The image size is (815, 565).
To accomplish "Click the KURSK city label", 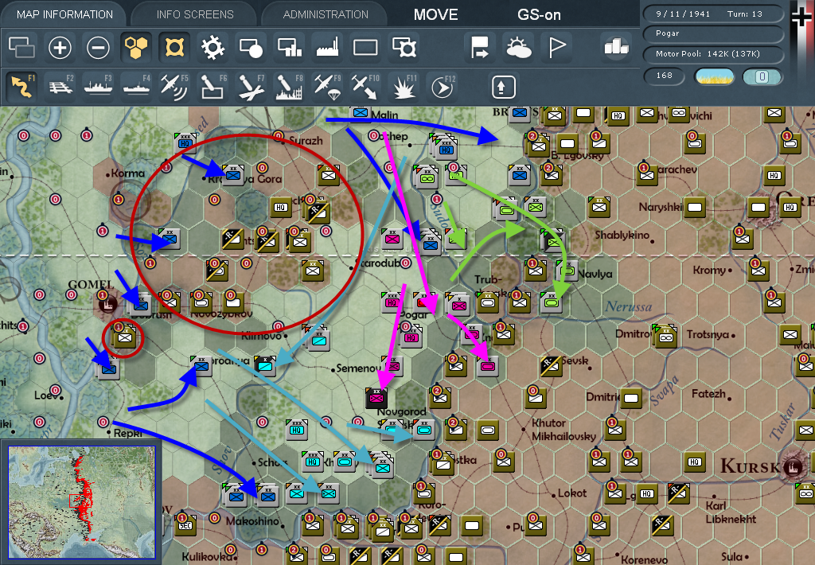I will coord(750,466).
